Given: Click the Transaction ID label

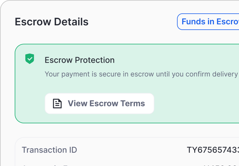Looking at the screenshot, I should point(49,150).
